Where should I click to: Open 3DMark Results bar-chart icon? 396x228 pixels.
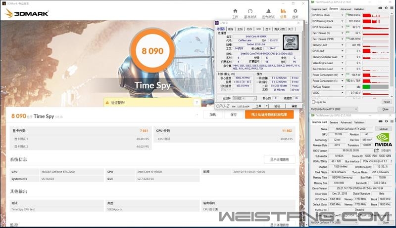tap(283, 11)
